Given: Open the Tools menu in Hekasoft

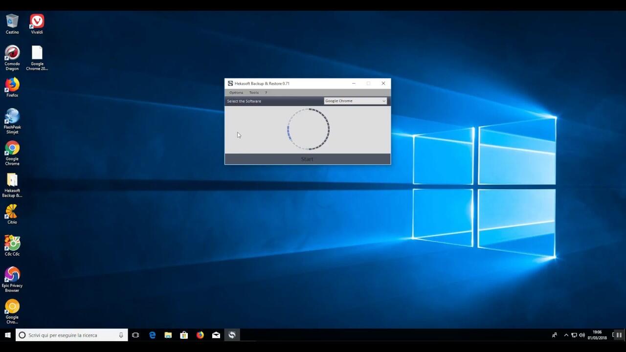Looking at the screenshot, I should pyautogui.click(x=254, y=92).
